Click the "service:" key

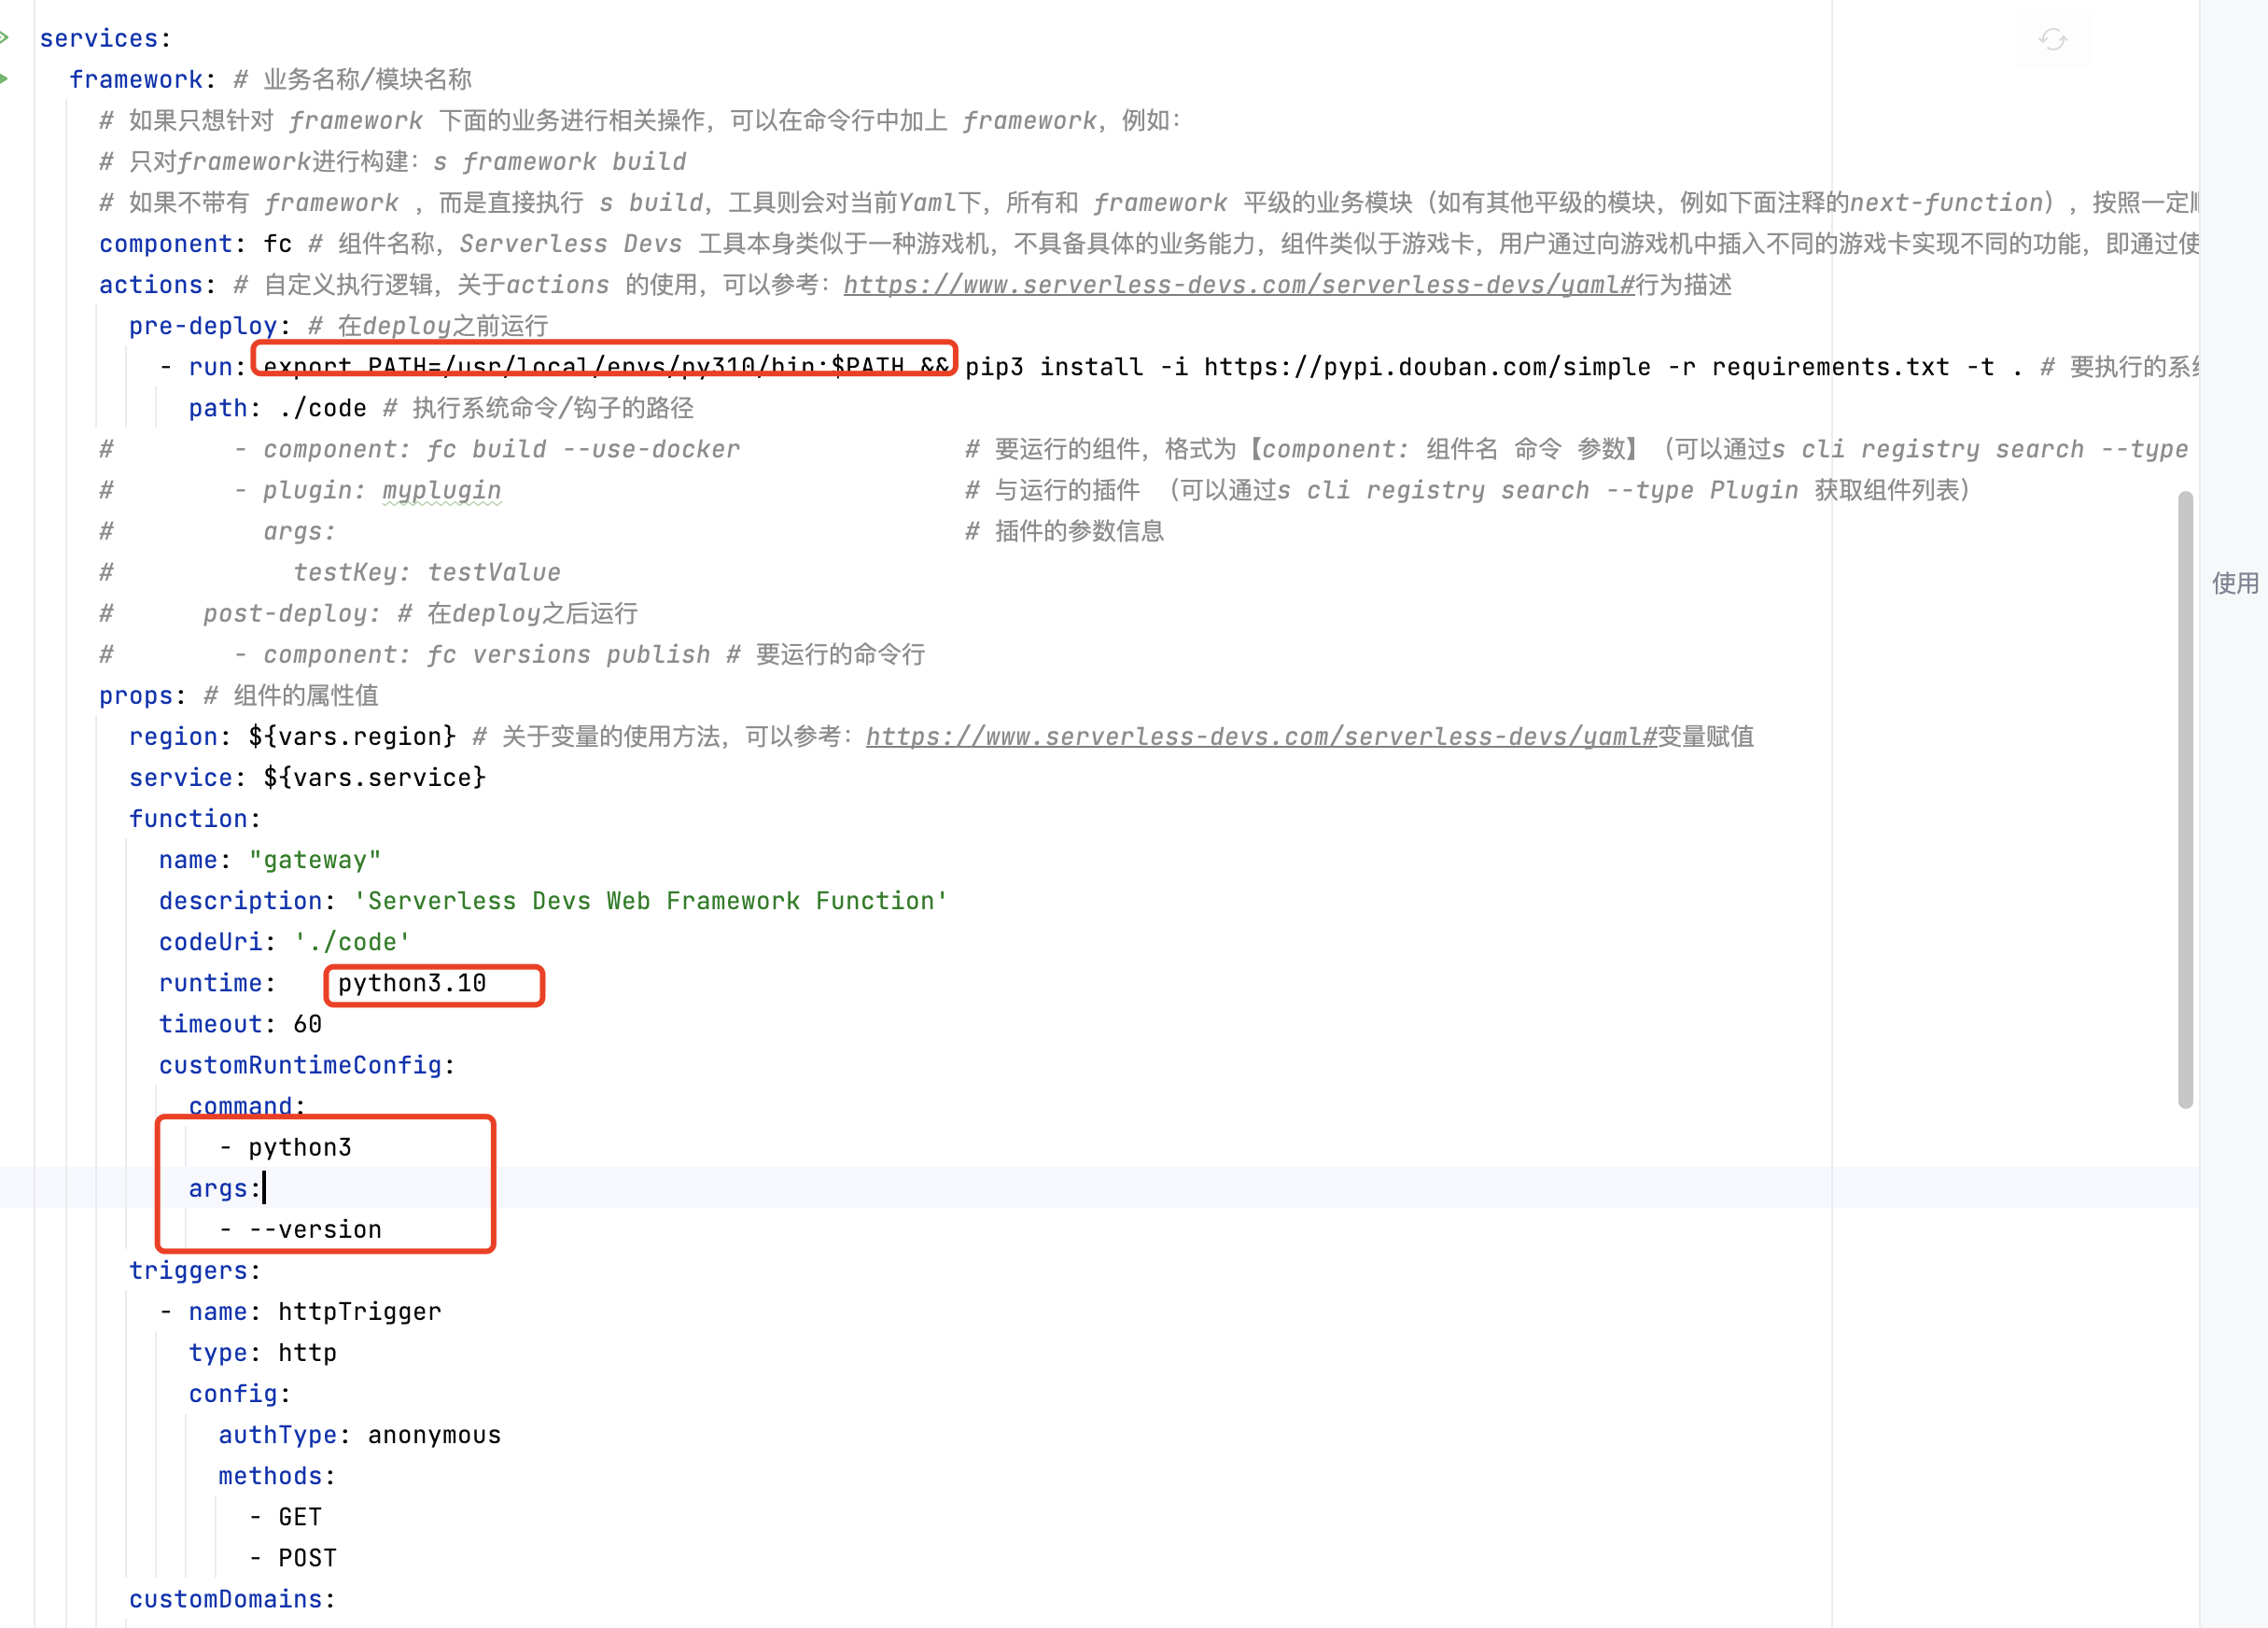[x=187, y=778]
